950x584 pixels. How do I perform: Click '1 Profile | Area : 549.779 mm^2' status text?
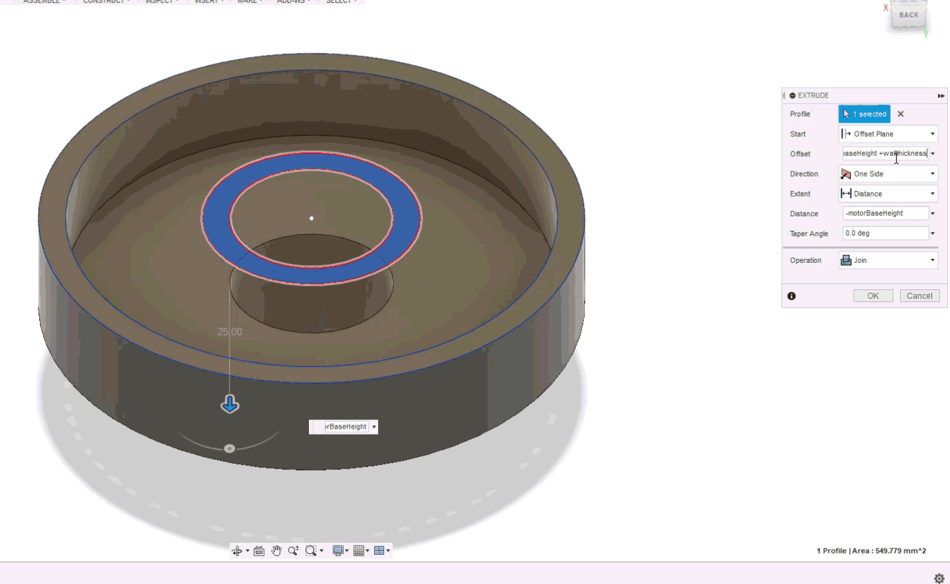tap(871, 551)
